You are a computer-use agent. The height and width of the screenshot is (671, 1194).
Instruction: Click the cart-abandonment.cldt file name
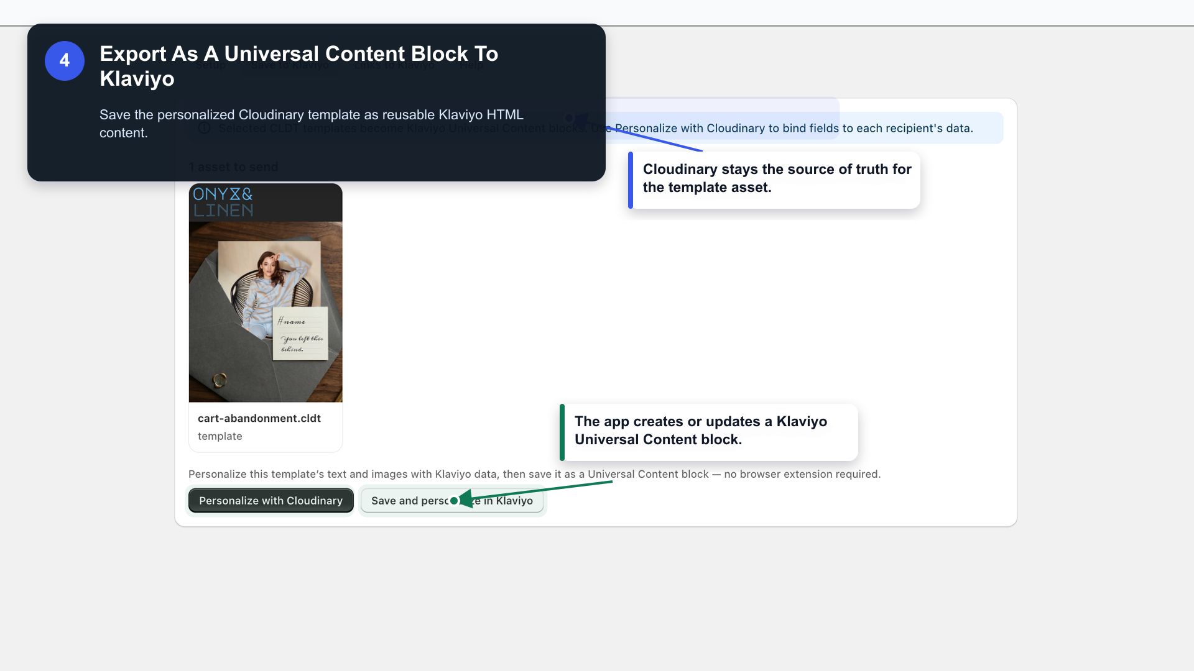tap(259, 418)
